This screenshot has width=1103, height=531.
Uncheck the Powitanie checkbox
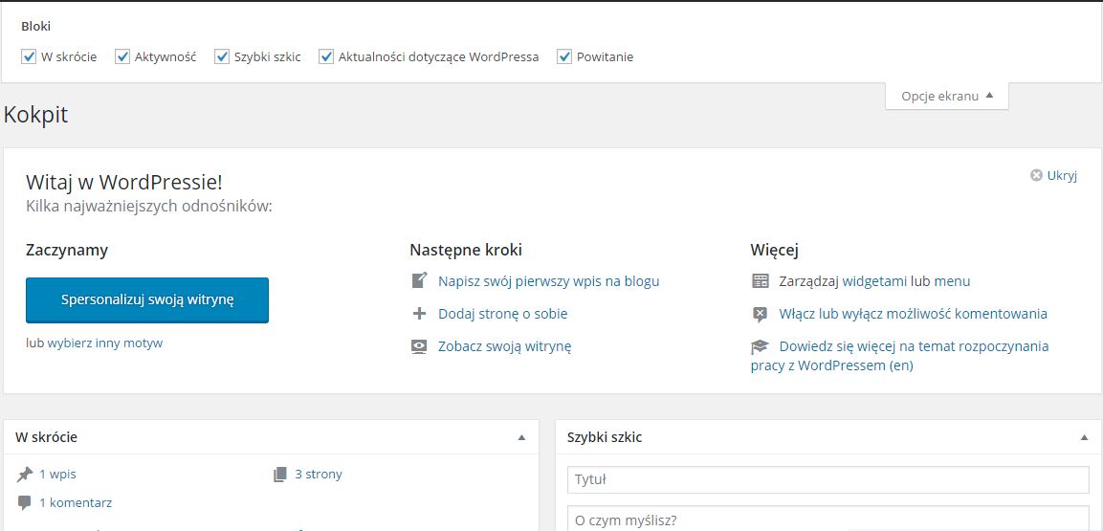pyautogui.click(x=564, y=57)
